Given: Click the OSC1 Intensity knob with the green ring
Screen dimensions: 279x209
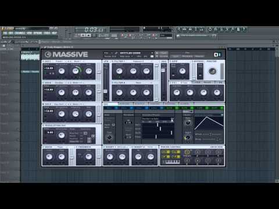Looking at the screenshot, I should pos(76,71).
